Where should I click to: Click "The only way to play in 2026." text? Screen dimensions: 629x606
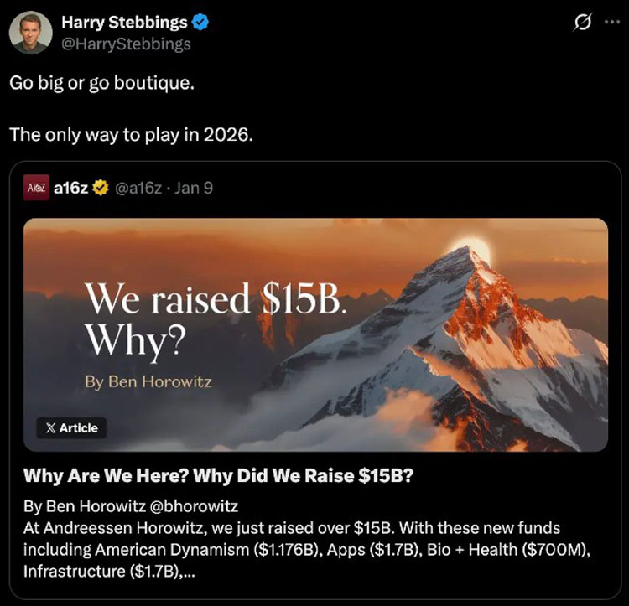point(131,135)
